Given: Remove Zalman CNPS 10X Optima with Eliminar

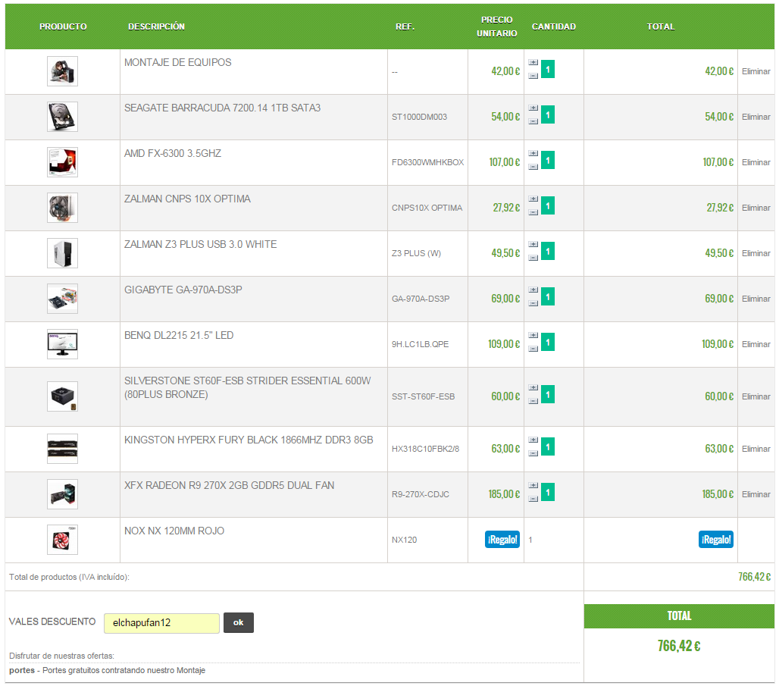Looking at the screenshot, I should click(756, 208).
